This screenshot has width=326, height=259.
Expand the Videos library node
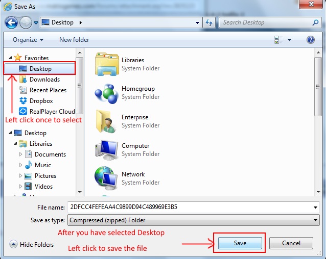click(x=20, y=186)
